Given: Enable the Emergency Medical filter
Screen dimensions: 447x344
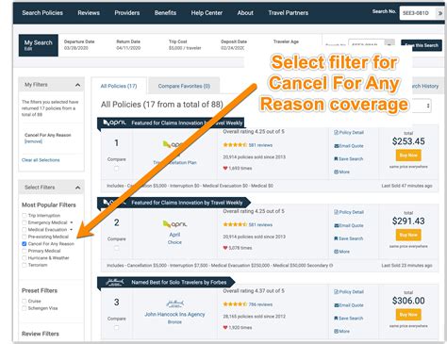Looking at the screenshot, I should 25,222.
